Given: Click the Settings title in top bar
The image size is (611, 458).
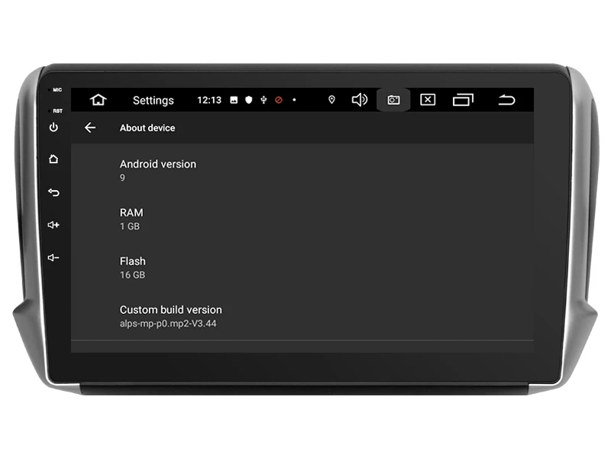Looking at the screenshot, I should coord(154,101).
